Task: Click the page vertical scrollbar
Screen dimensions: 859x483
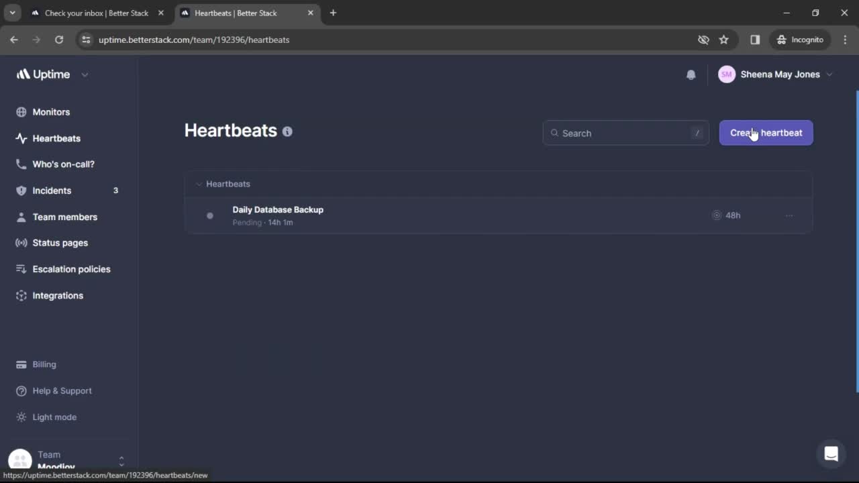Action: click(x=856, y=241)
